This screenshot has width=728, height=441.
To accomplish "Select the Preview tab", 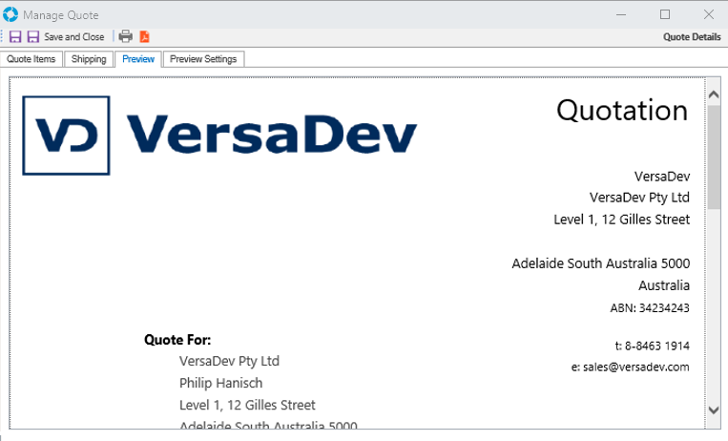I will pyautogui.click(x=138, y=59).
